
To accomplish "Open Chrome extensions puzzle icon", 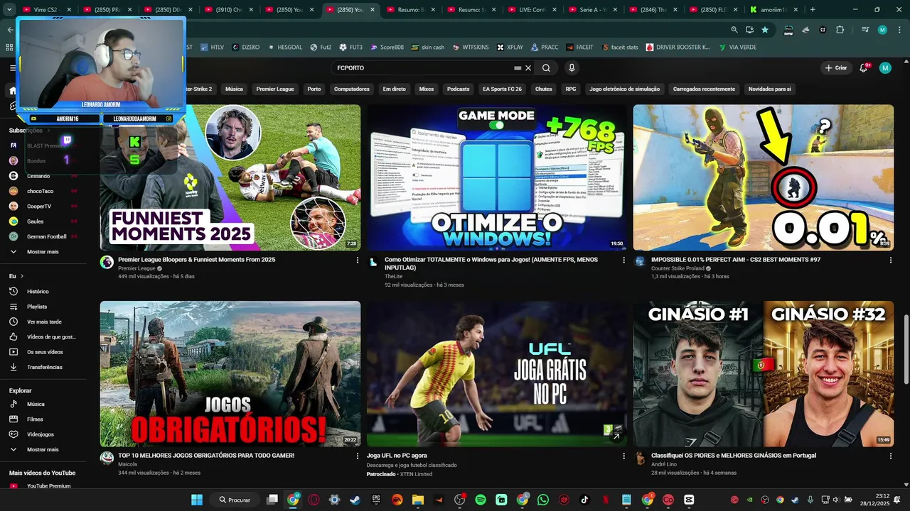I will (840, 30).
